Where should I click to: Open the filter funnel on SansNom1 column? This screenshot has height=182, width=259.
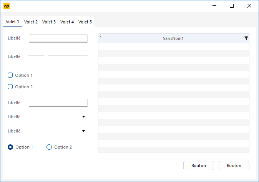(246, 38)
